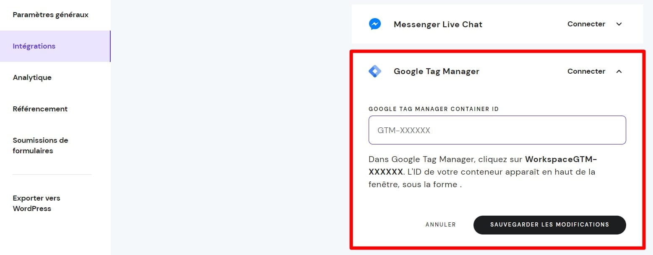Click the Messenger Live Chat logo icon
The height and width of the screenshot is (255, 653).
click(x=375, y=24)
